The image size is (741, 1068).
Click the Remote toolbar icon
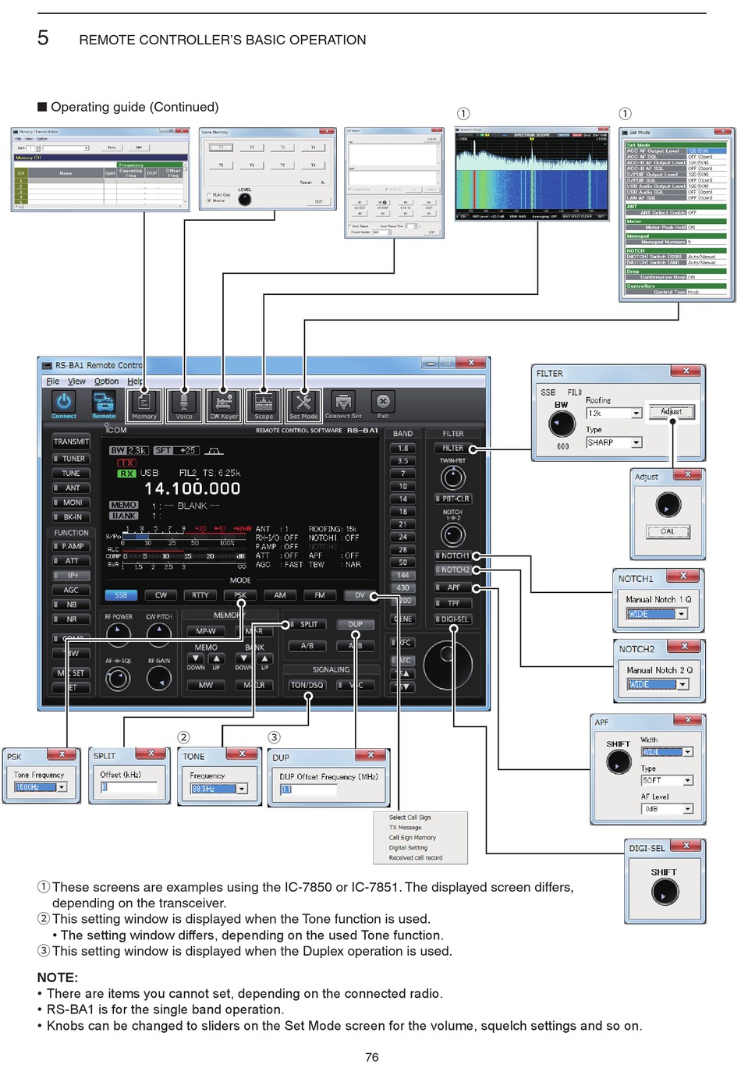[x=104, y=402]
